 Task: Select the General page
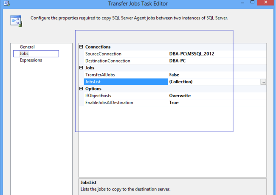point(27,47)
